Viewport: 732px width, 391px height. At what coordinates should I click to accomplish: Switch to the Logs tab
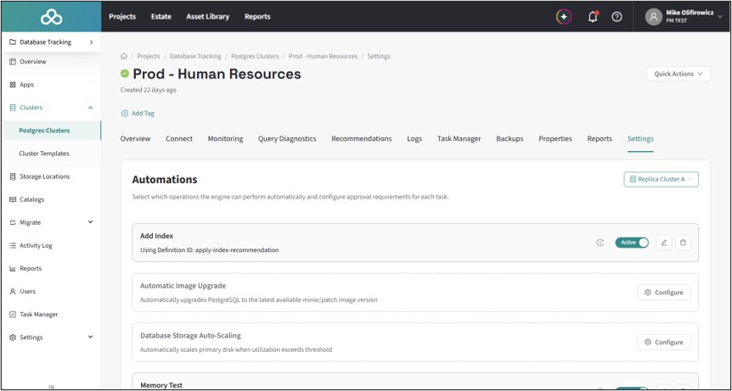pos(414,139)
